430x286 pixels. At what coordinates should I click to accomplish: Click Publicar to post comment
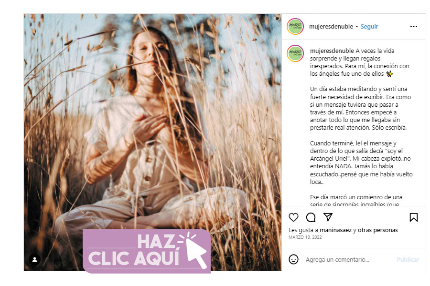[408, 259]
